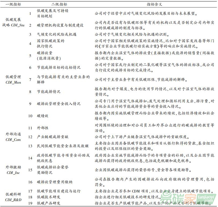Select the CDI_R&D category cell
The image size is (218, 207).
pyautogui.click(x=13, y=197)
